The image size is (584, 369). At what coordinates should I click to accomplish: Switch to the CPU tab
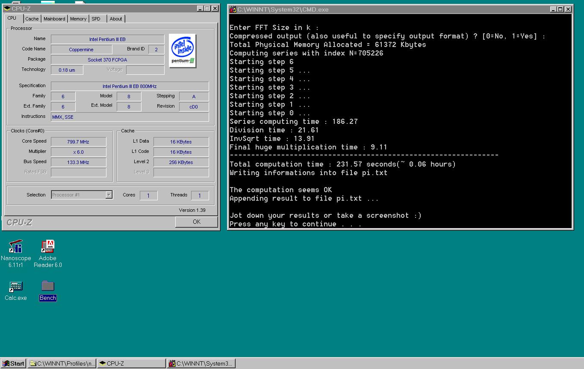point(12,18)
